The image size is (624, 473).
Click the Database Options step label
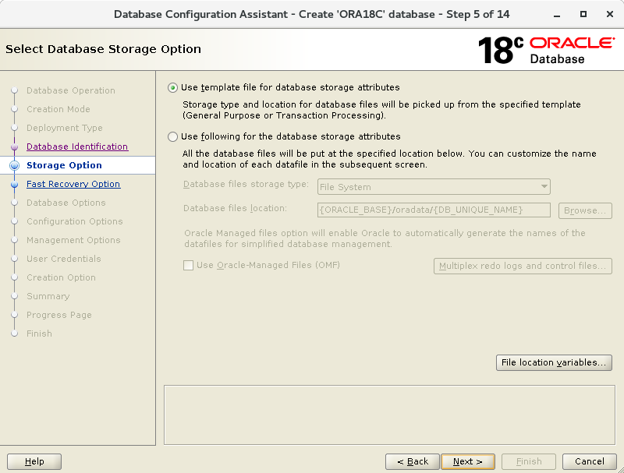66,203
